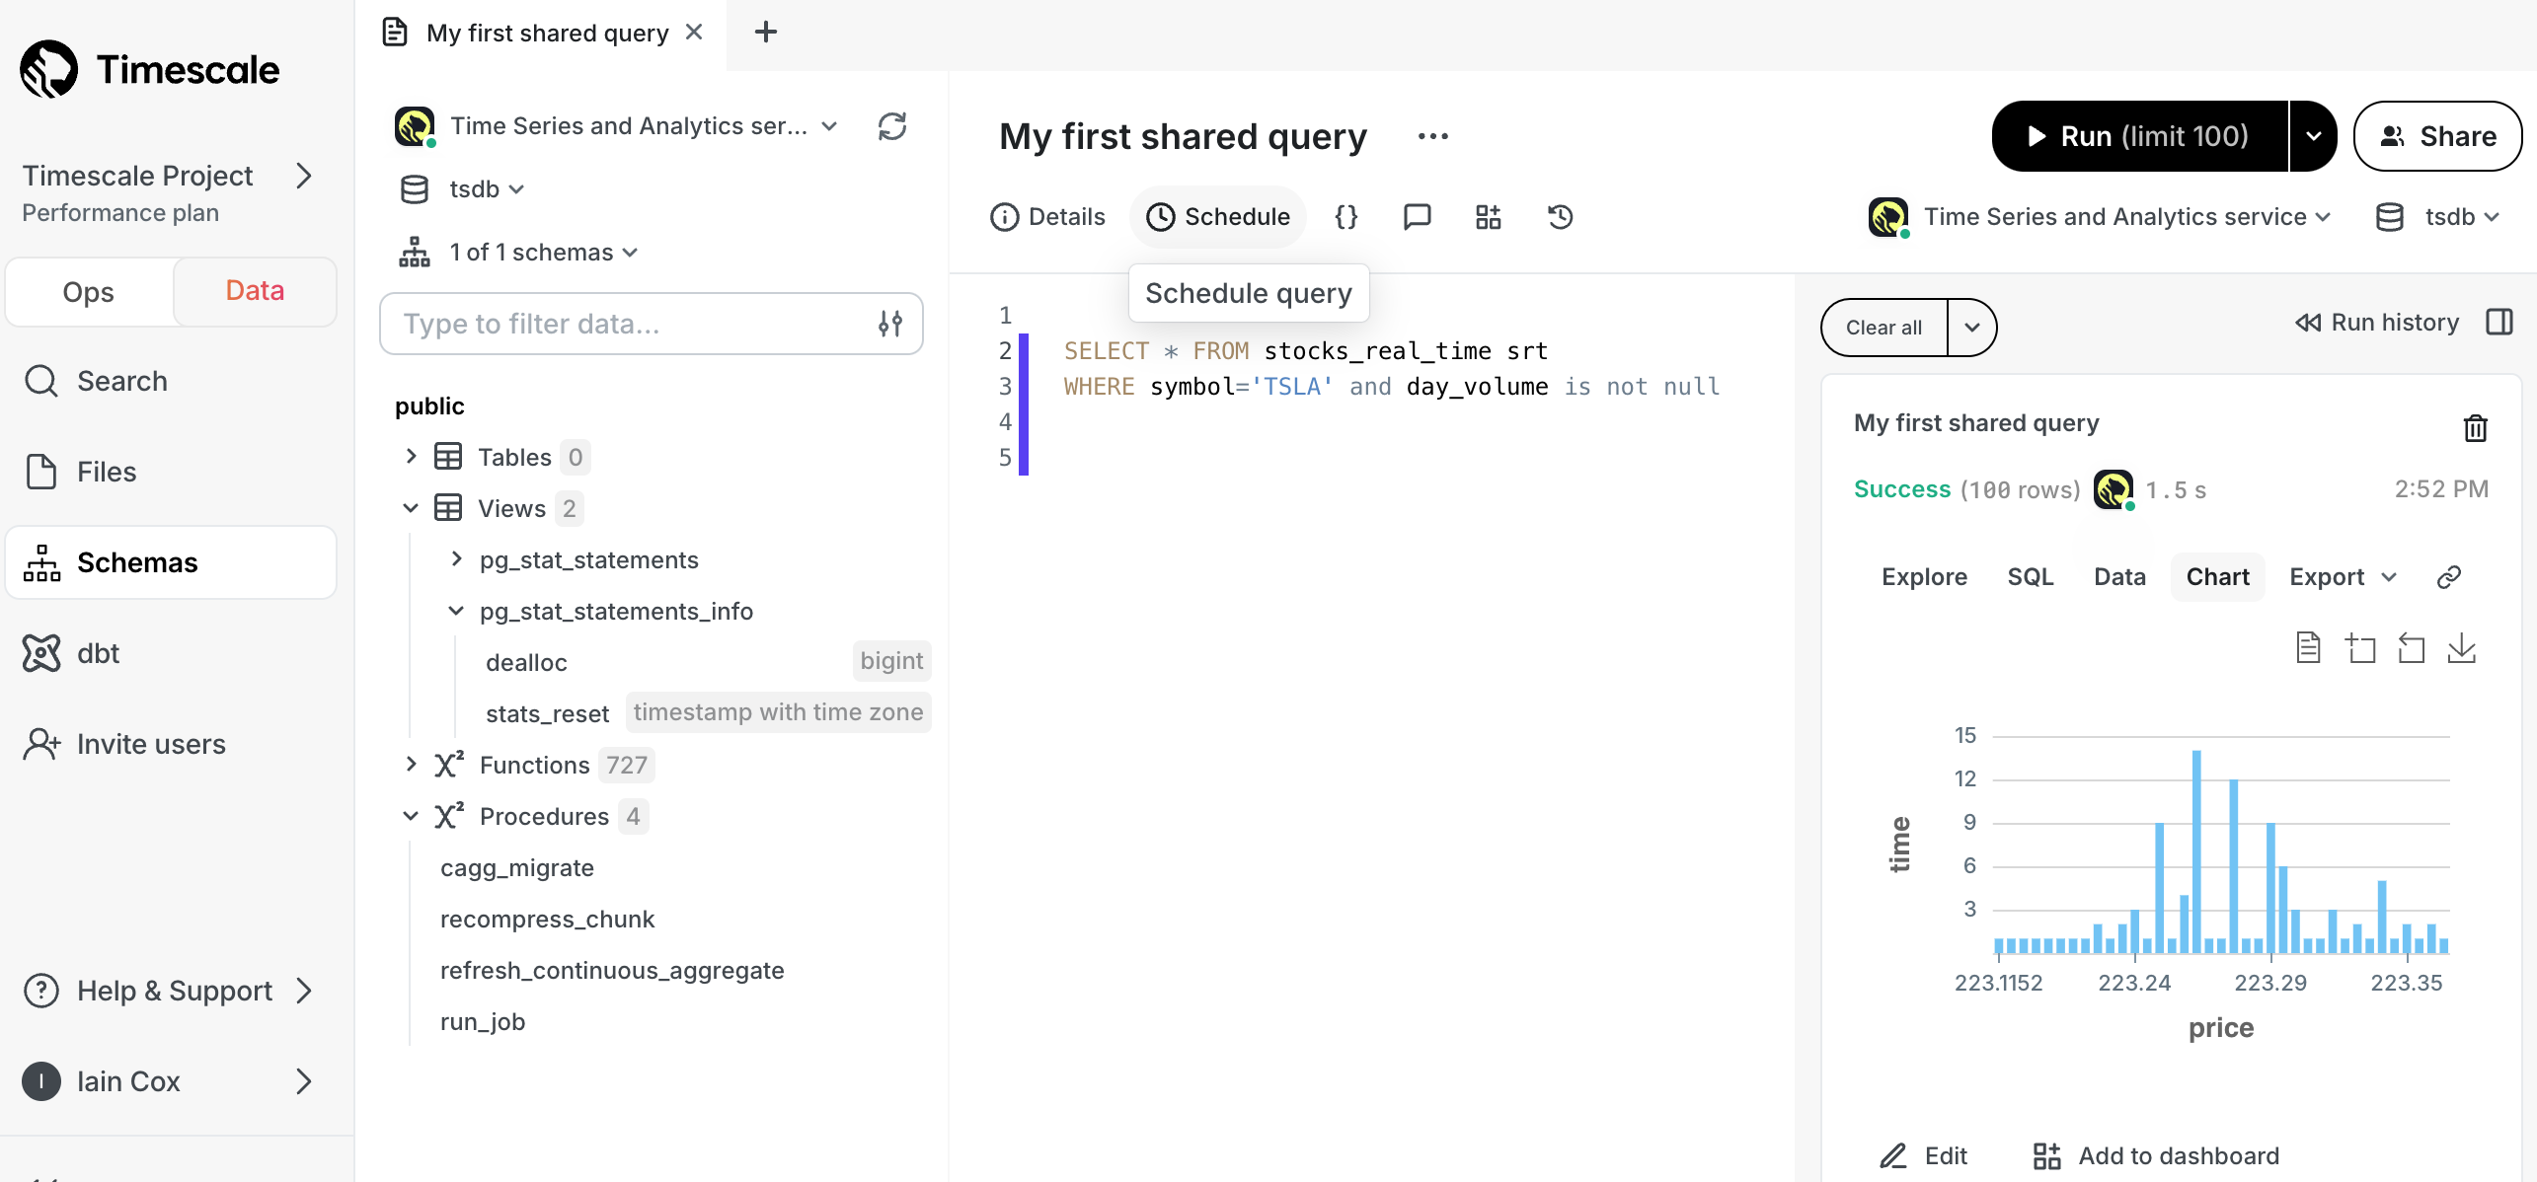This screenshot has width=2537, height=1182.
Task: Switch to the Data tab in results
Action: [2119, 575]
